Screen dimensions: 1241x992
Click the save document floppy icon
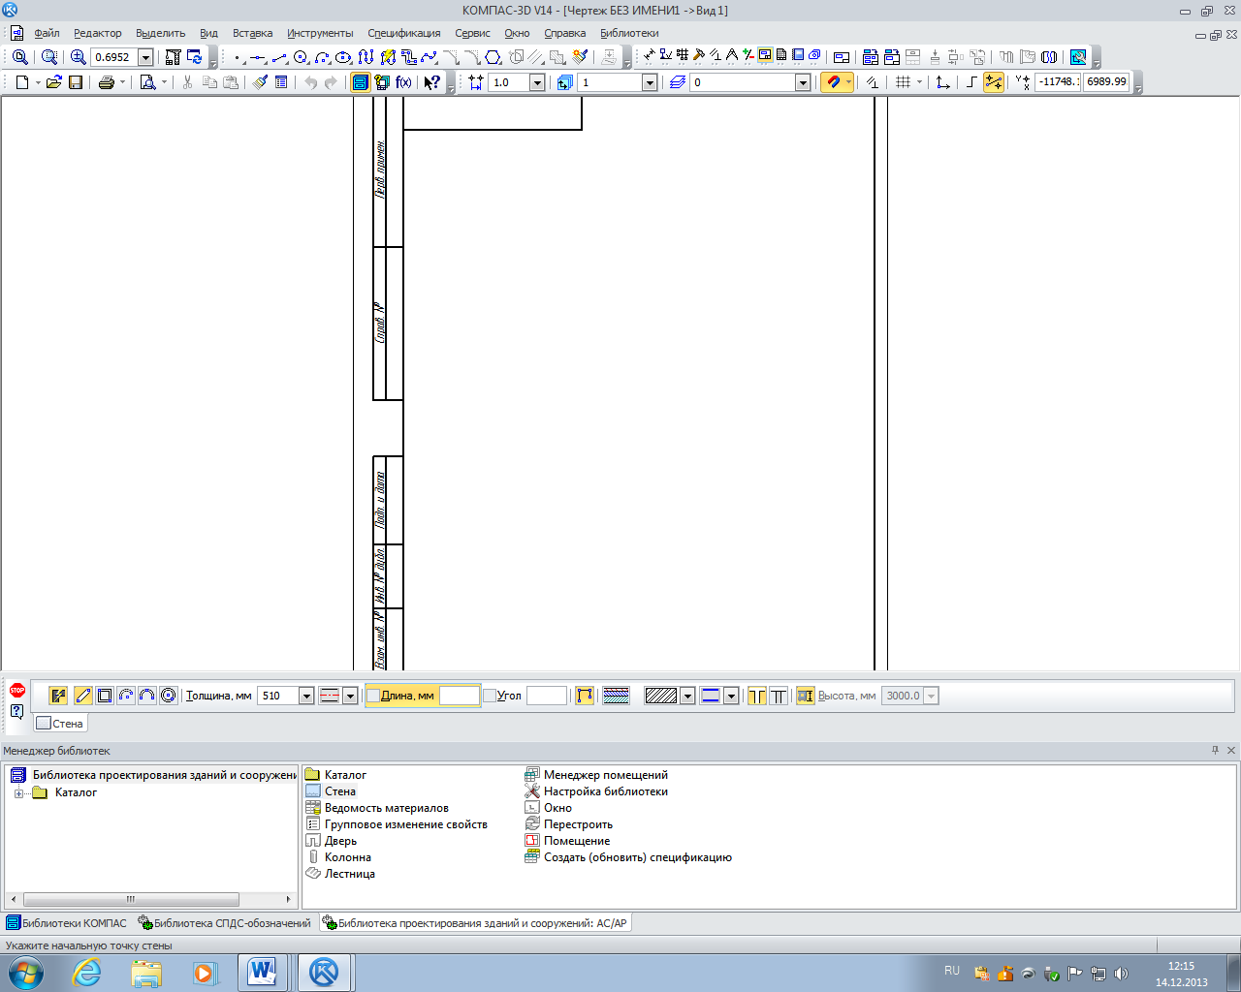tap(76, 82)
